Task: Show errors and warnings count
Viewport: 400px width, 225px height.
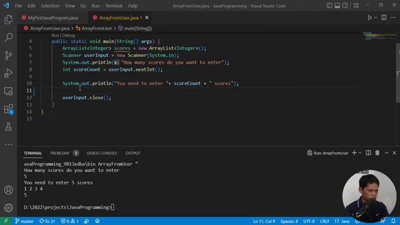Action: [x=69, y=221]
